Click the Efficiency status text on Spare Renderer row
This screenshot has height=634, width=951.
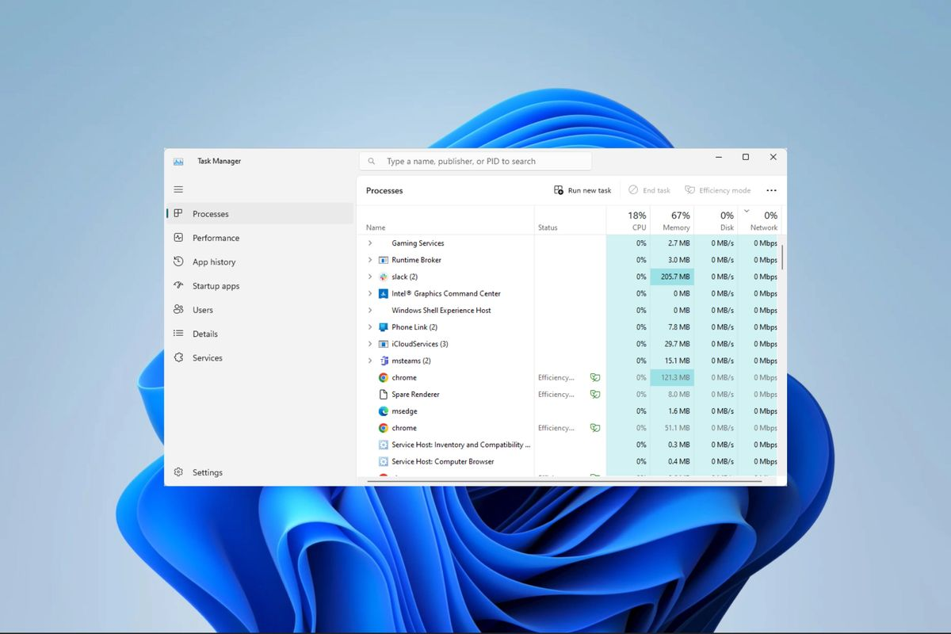pos(556,395)
